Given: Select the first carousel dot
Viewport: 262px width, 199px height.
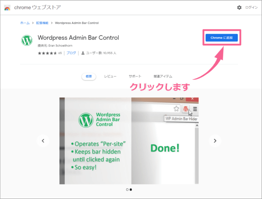Looking at the screenshot, I should [127, 190].
